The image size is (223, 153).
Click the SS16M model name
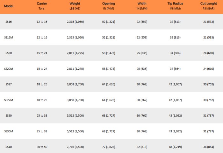point(9,37)
